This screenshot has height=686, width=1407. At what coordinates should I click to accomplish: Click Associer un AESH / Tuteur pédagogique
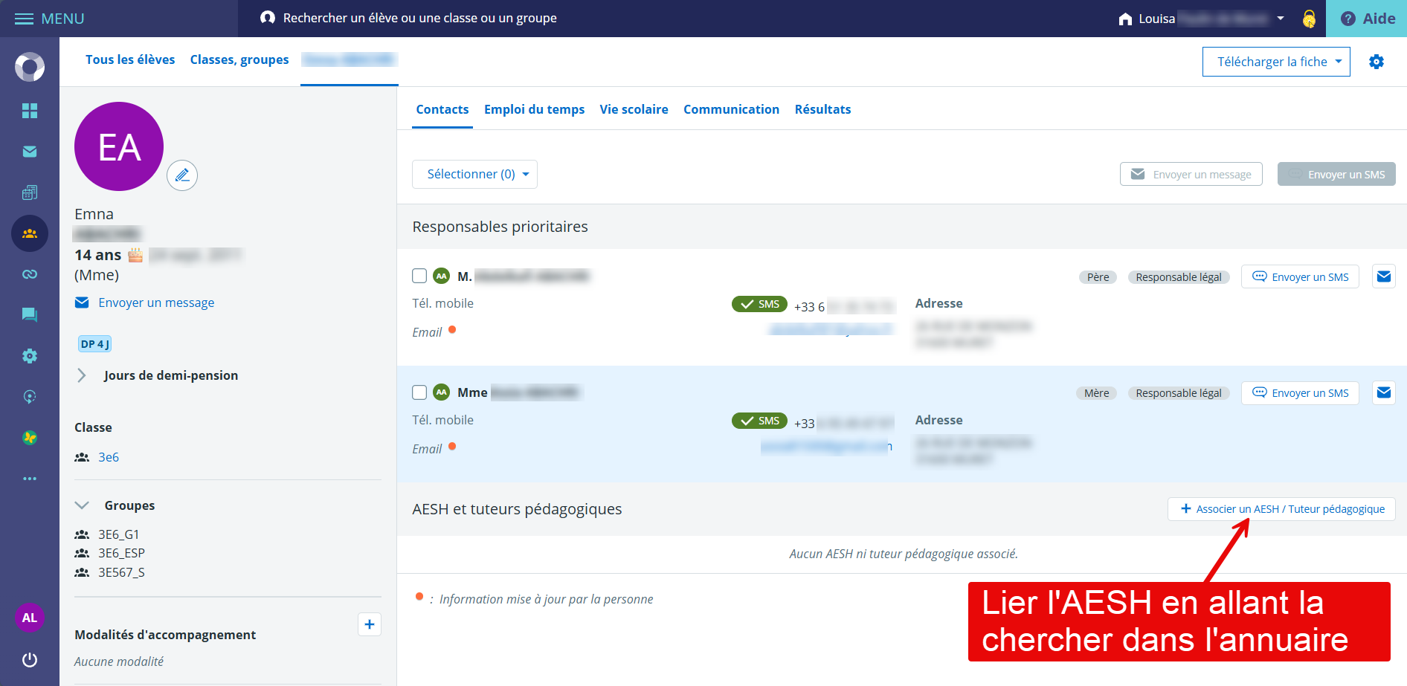[1281, 509]
